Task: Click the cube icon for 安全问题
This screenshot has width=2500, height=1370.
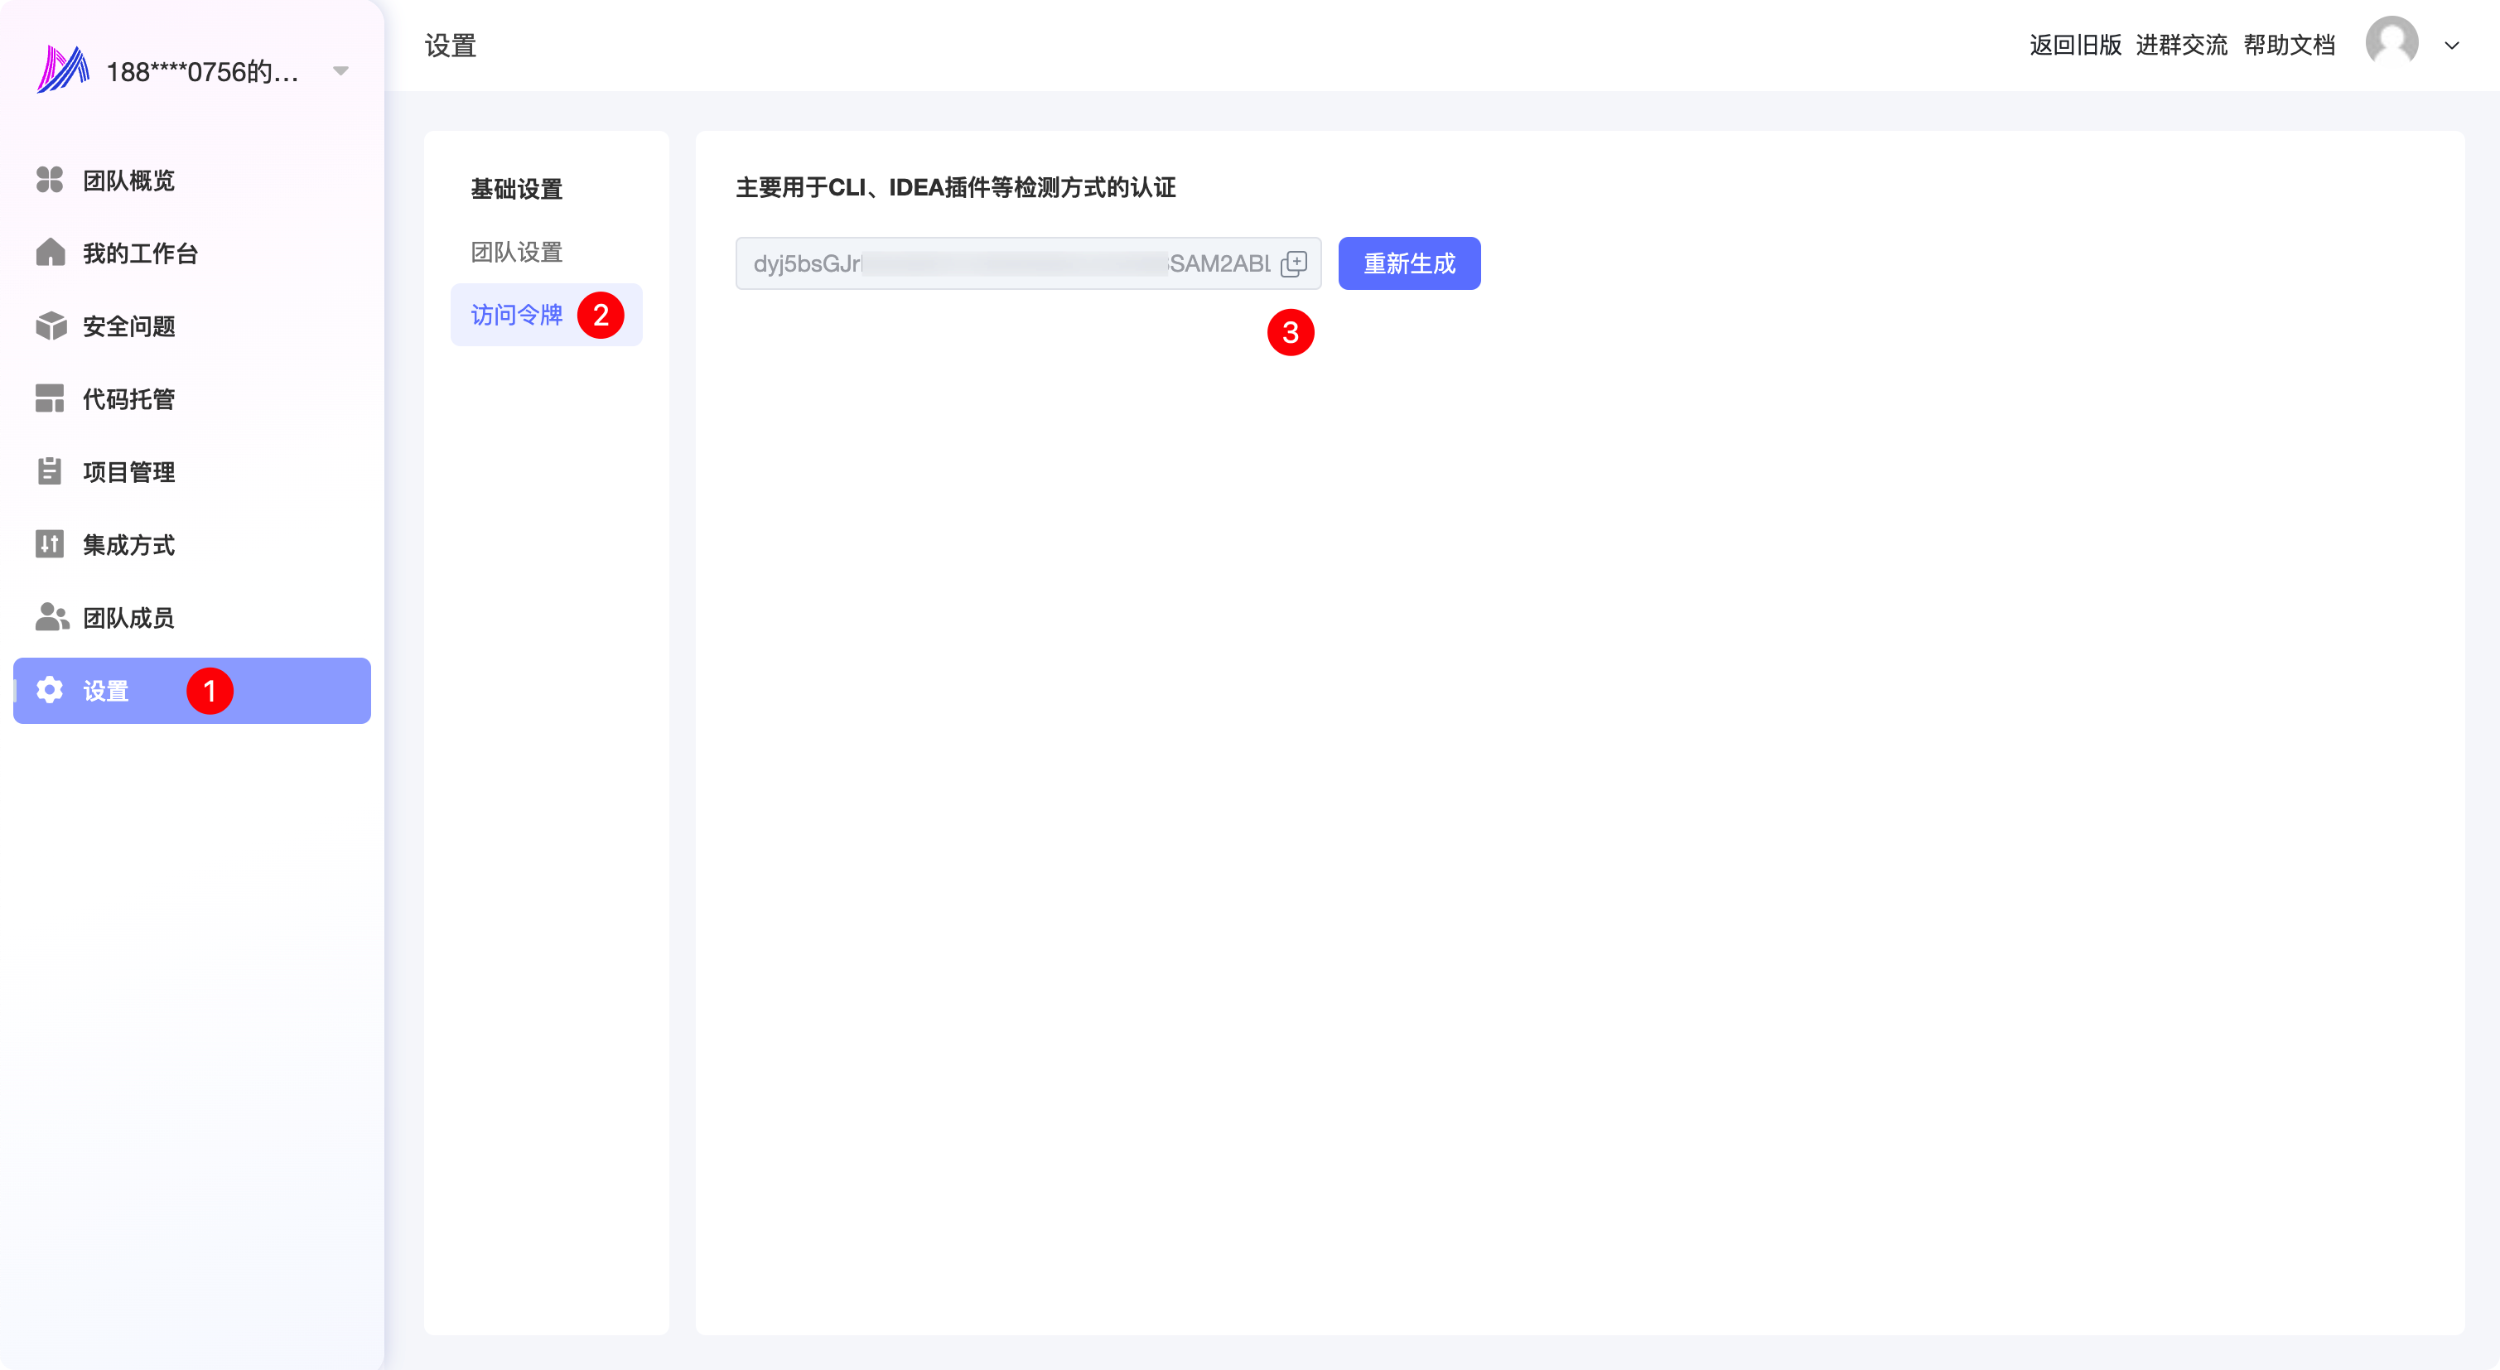Action: coord(50,326)
